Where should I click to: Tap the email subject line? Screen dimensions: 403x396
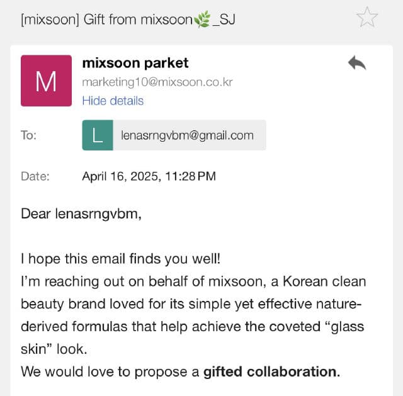pyautogui.click(x=126, y=19)
